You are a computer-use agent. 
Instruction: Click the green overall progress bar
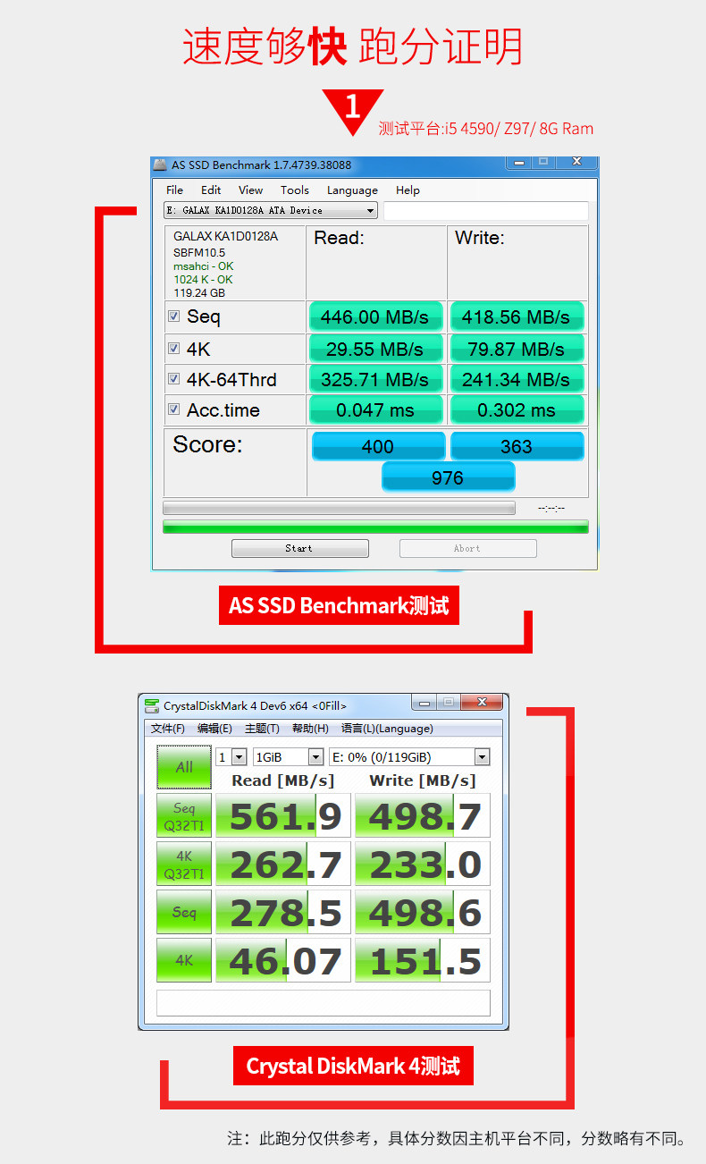pos(375,527)
